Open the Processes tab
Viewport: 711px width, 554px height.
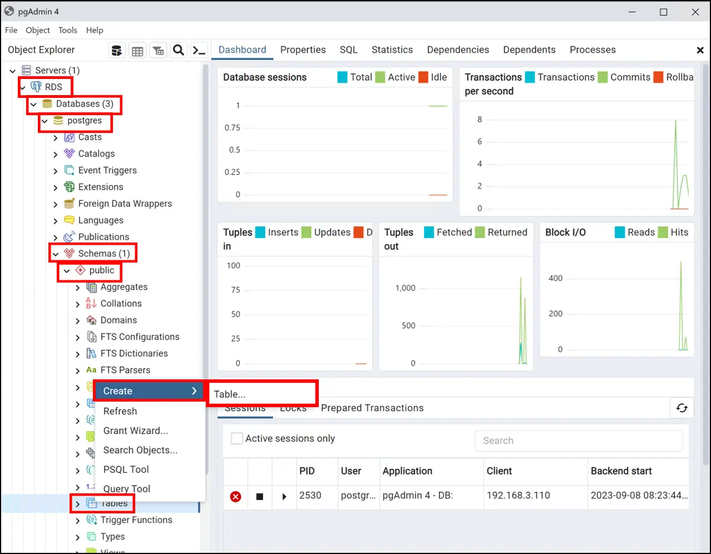coord(592,50)
